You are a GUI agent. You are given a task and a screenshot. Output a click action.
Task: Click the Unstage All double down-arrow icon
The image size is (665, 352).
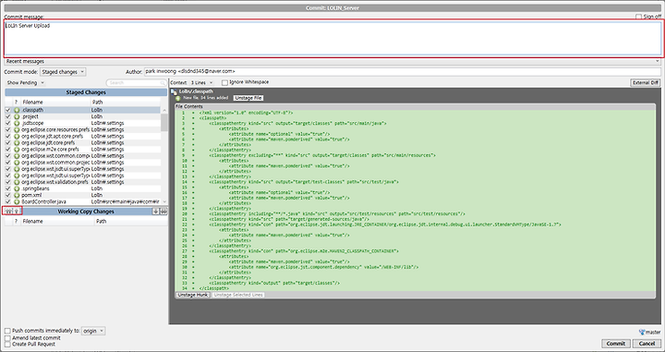(163, 212)
